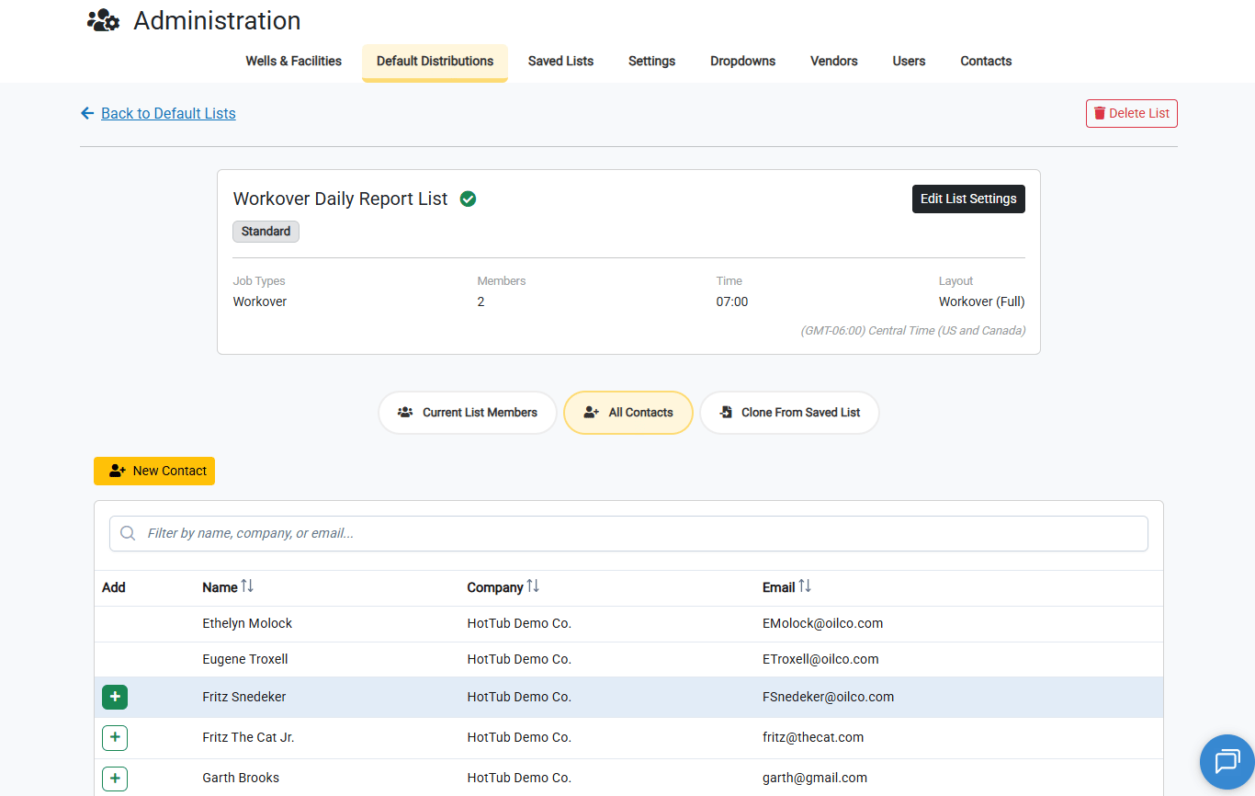Switch to the Saved Lists tab
The image size is (1255, 796).
[560, 62]
